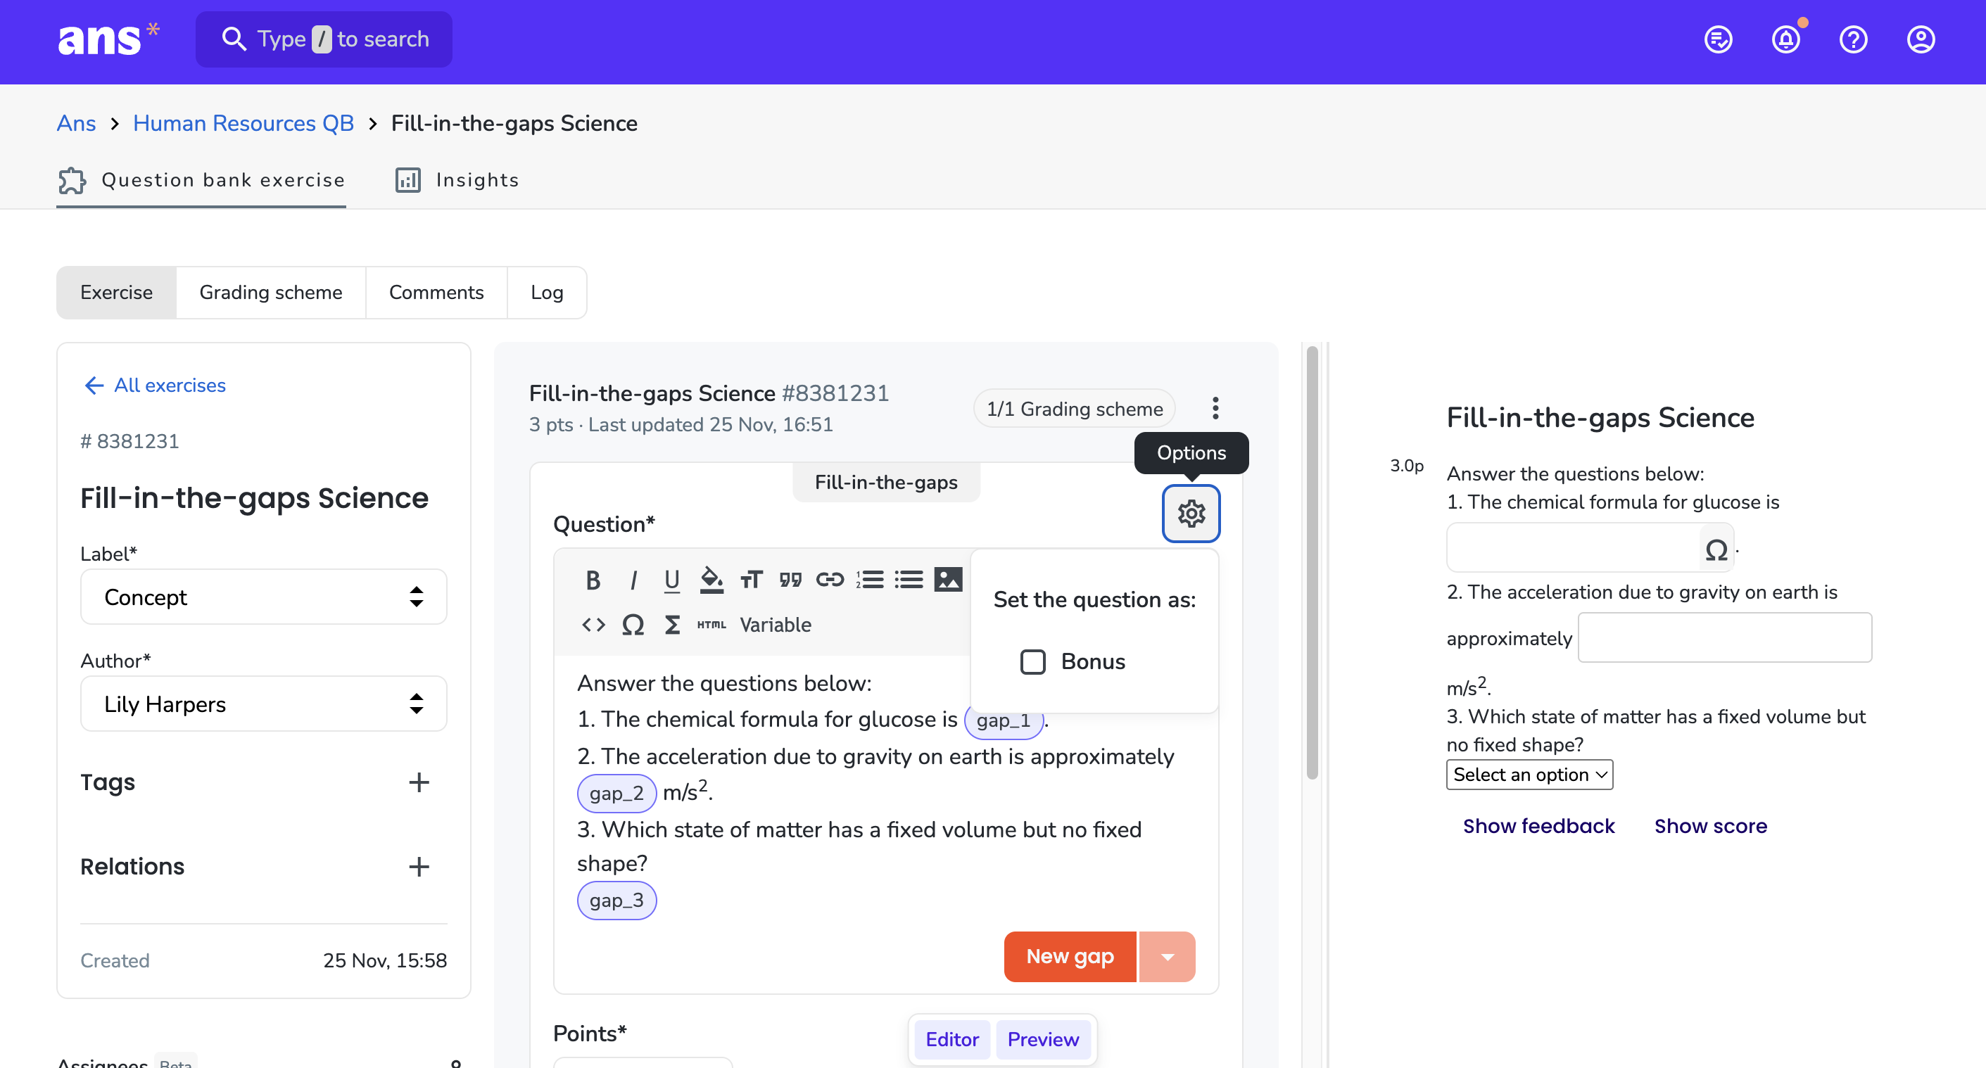Insert a hyperlink in the editor
Image resolution: width=1986 pixels, height=1068 pixels.
(x=830, y=580)
